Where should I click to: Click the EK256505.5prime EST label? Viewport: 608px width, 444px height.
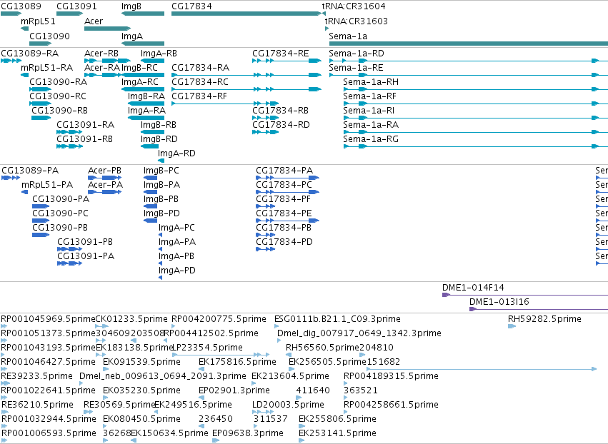click(x=327, y=362)
